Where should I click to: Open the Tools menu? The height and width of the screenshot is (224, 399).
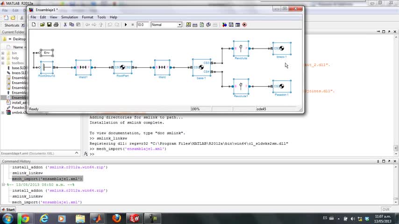pyautogui.click(x=101, y=17)
